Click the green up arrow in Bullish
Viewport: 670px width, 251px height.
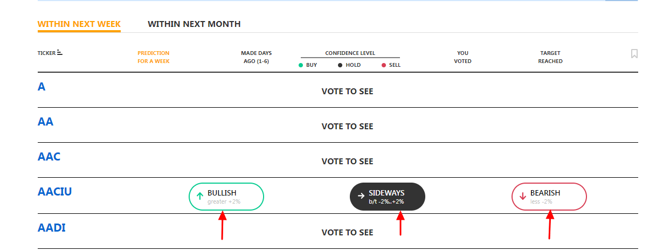[x=200, y=197]
